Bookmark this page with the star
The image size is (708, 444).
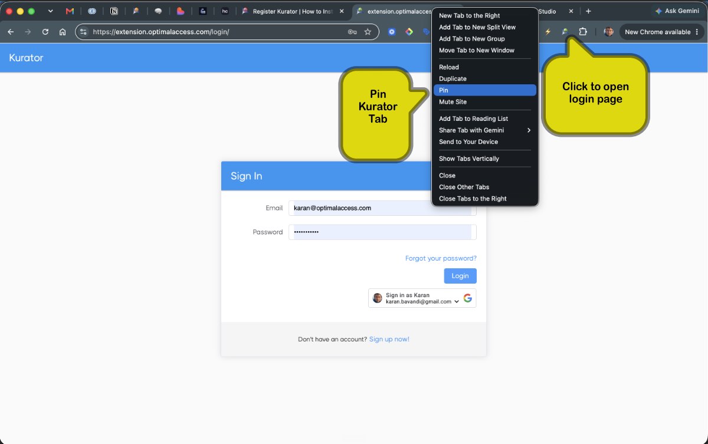(x=368, y=32)
